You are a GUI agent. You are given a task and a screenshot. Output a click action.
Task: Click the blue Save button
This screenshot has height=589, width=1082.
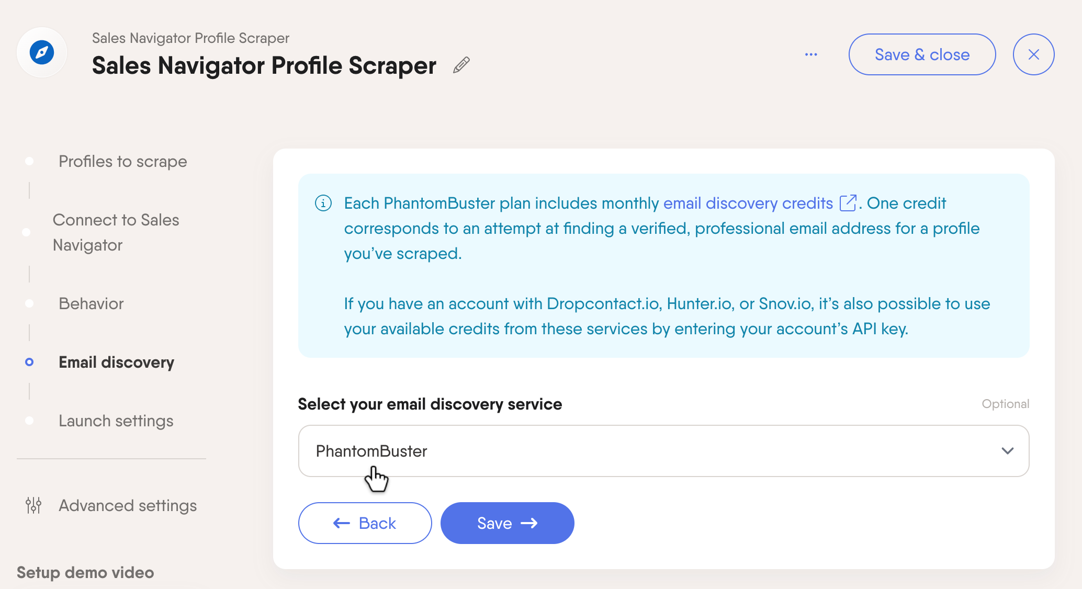pos(507,523)
